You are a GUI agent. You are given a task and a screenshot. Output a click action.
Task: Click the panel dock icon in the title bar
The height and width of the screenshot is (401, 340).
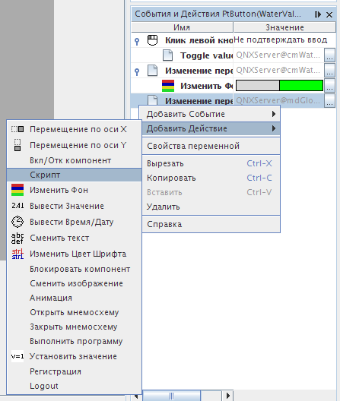[318, 14]
